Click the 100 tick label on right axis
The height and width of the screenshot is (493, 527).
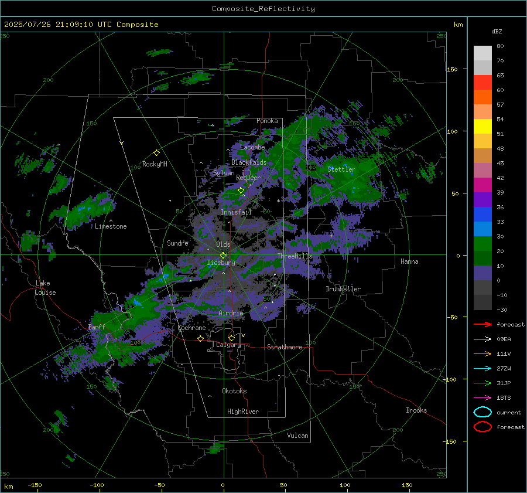click(x=452, y=131)
